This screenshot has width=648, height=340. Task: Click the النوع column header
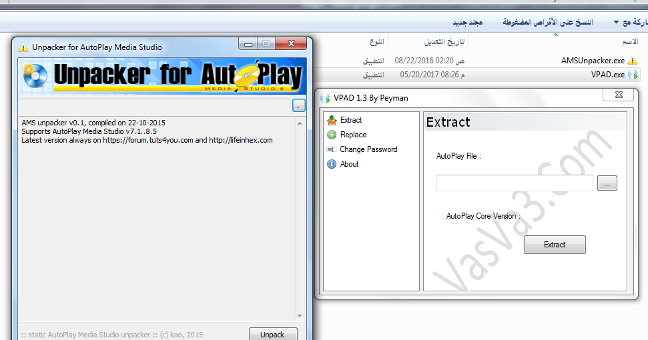(x=376, y=42)
